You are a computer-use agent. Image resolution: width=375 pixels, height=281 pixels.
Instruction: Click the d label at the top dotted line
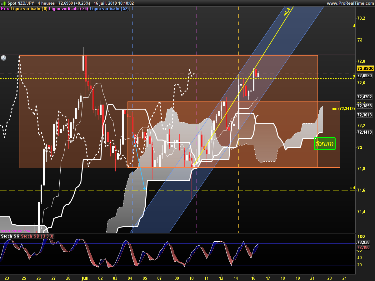click(353, 26)
